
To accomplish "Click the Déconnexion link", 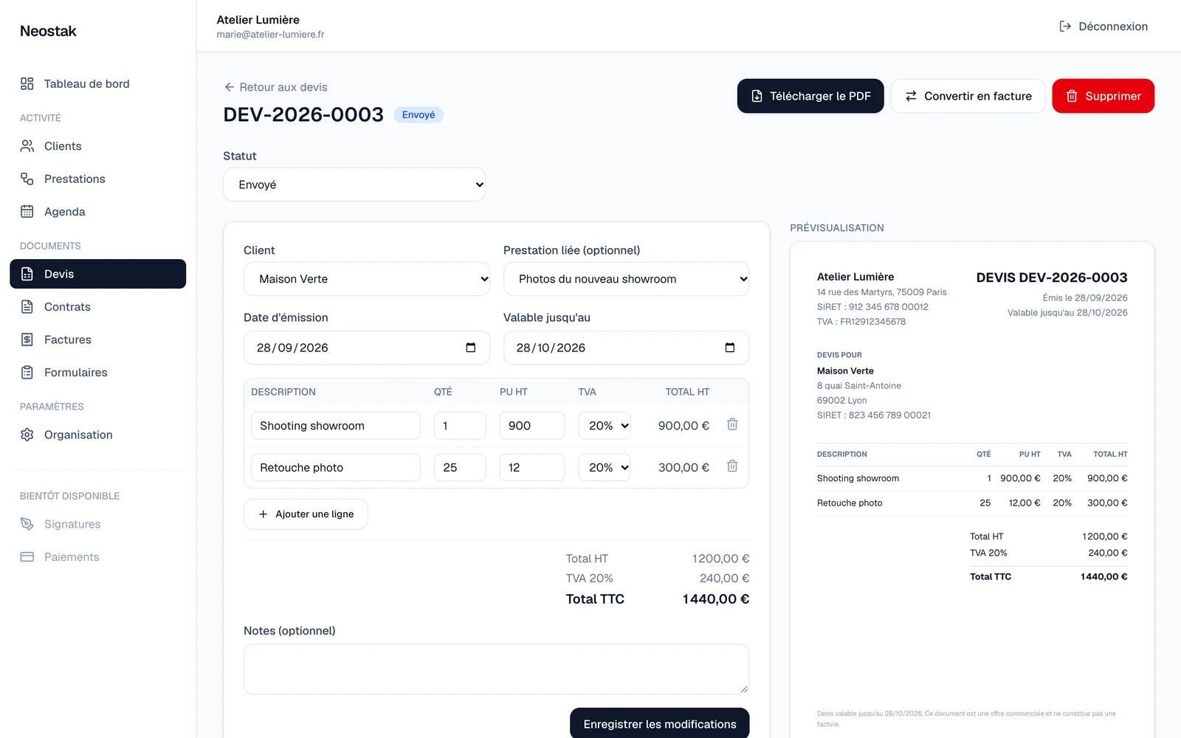I will point(1103,27).
